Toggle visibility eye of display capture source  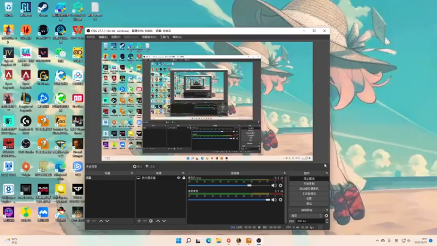179,178
